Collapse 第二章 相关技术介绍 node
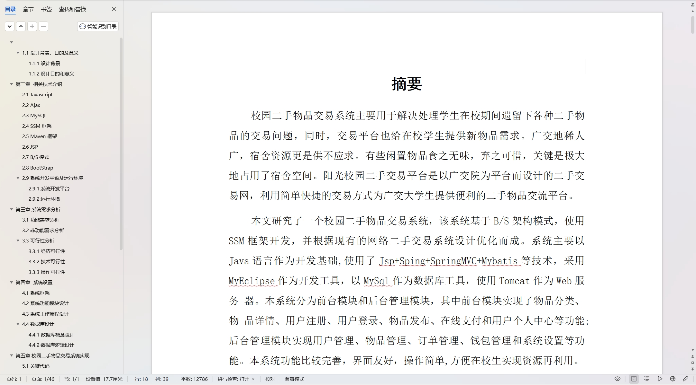The width and height of the screenshot is (696, 385). [x=12, y=84]
